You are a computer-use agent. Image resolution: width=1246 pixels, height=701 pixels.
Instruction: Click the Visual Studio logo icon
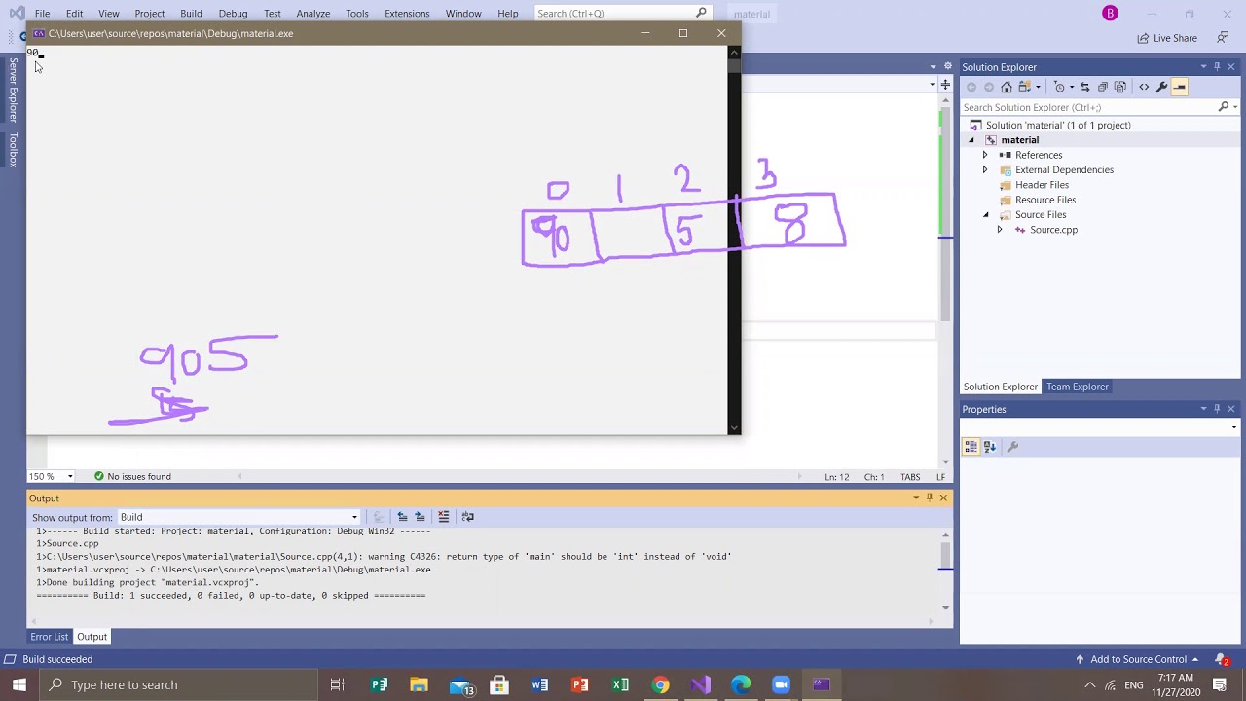[x=16, y=13]
